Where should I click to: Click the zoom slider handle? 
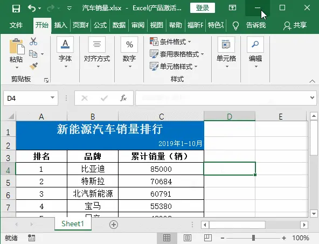tap(253, 238)
